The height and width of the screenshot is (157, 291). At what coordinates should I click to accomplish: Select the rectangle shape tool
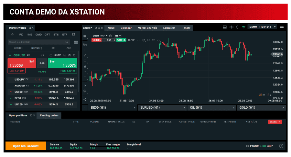tap(85, 61)
